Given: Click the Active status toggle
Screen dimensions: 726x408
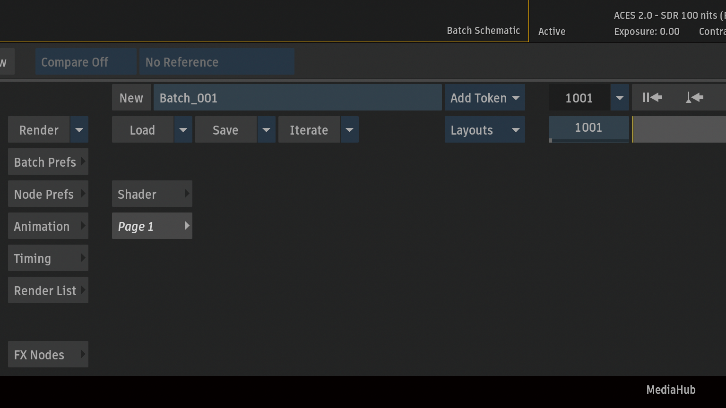Looking at the screenshot, I should click(x=552, y=31).
